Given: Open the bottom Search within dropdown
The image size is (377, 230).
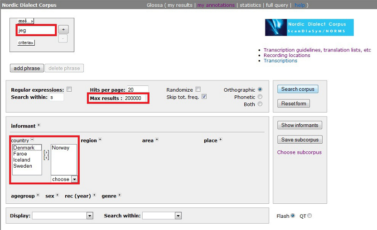Looking at the screenshot, I should (178, 216).
